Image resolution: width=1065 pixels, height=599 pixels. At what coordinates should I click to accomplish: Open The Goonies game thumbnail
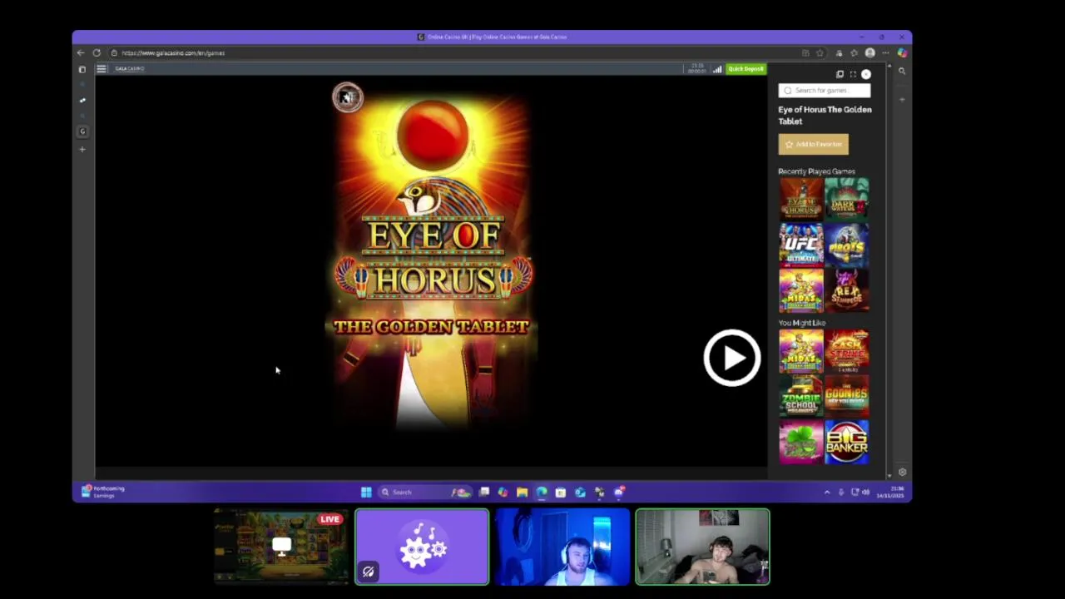[846, 397]
